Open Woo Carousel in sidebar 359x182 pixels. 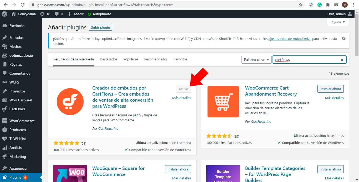coord(21,100)
